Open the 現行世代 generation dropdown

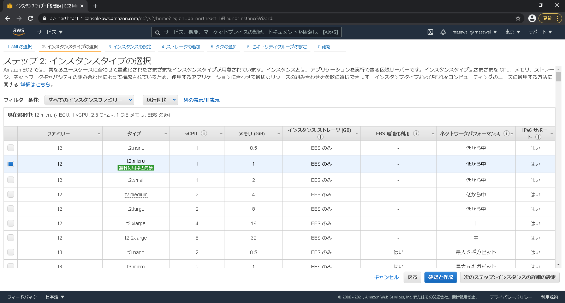coord(160,100)
